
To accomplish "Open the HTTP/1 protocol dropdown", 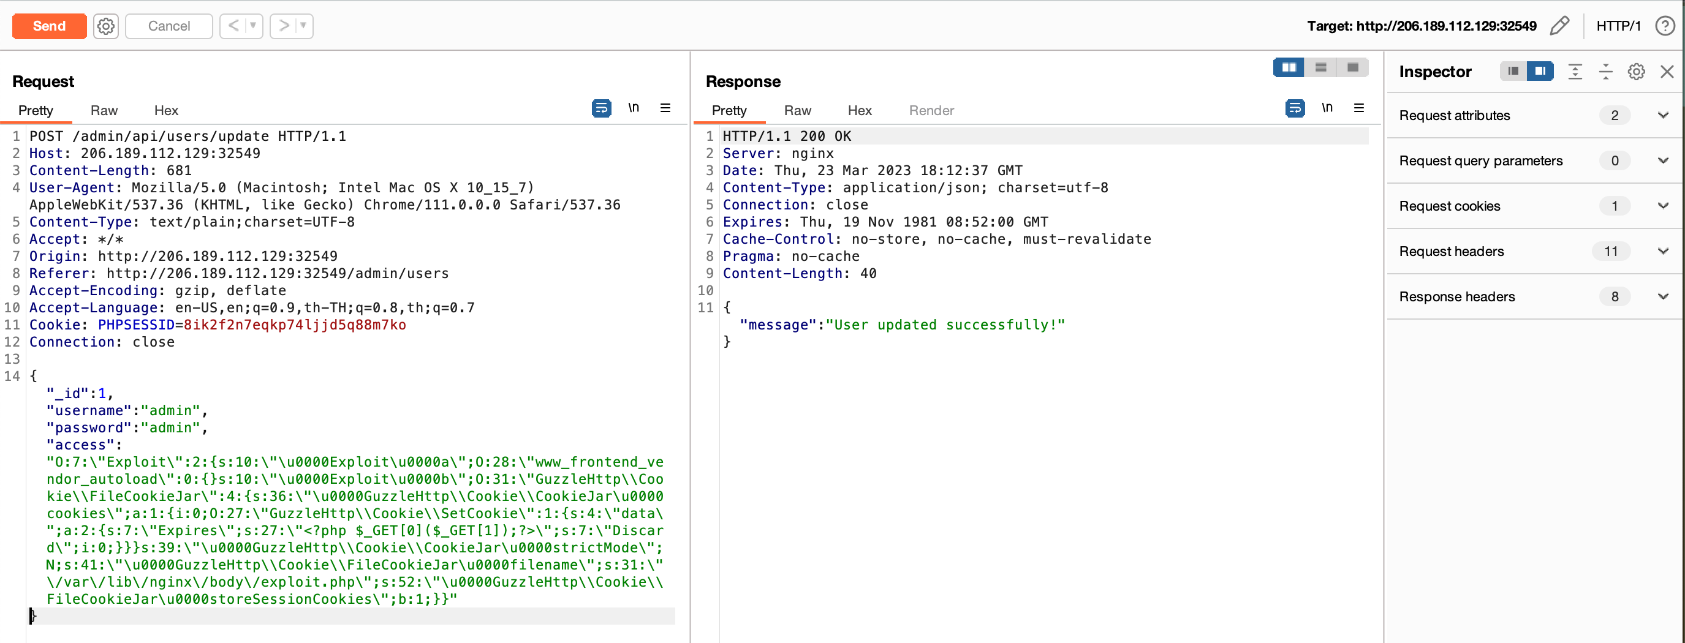I will pos(1619,26).
